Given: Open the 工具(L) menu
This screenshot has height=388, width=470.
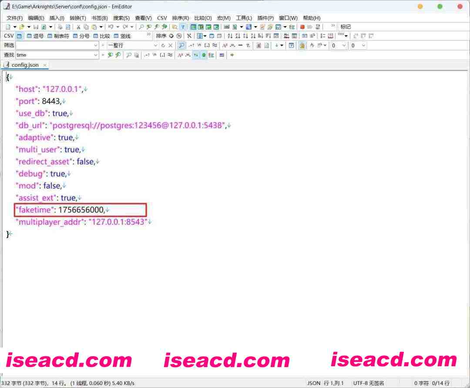Looking at the screenshot, I should click(244, 18).
